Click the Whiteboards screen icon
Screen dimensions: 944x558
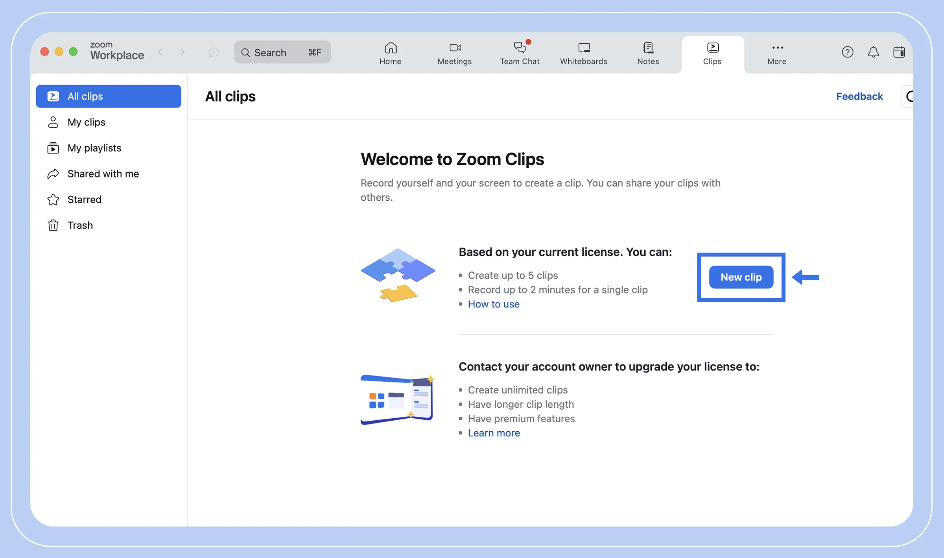[584, 48]
